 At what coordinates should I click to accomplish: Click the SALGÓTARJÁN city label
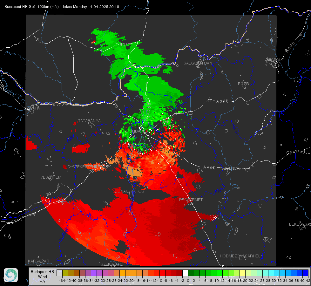[x=198, y=63]
